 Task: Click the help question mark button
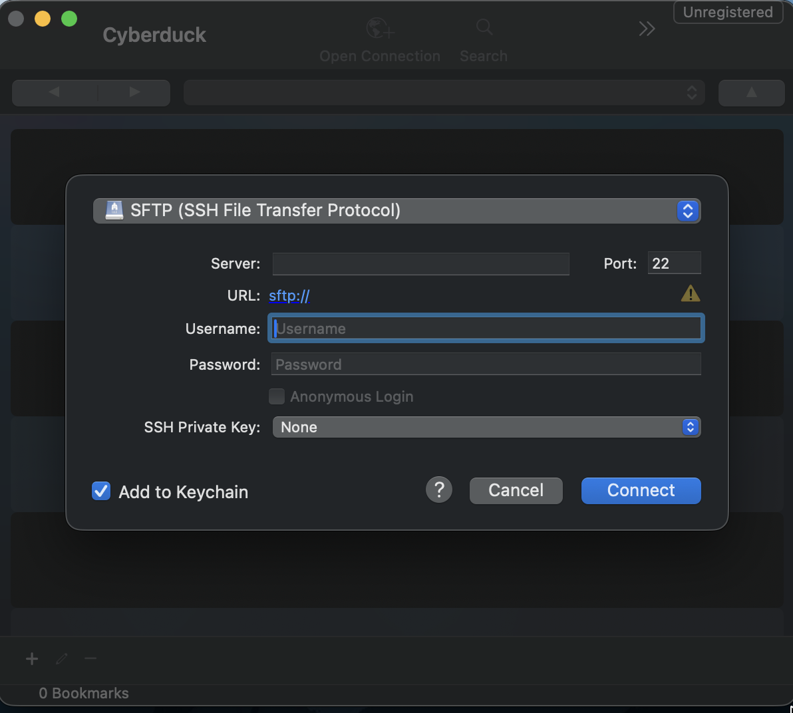pyautogui.click(x=439, y=490)
